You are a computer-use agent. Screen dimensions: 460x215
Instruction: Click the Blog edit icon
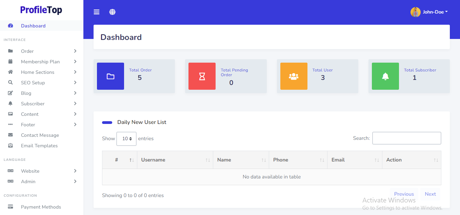(11, 93)
